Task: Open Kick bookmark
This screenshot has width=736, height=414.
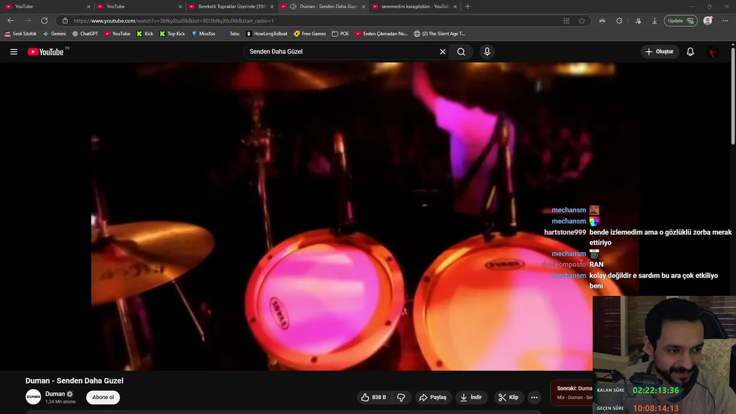Action: coord(145,34)
